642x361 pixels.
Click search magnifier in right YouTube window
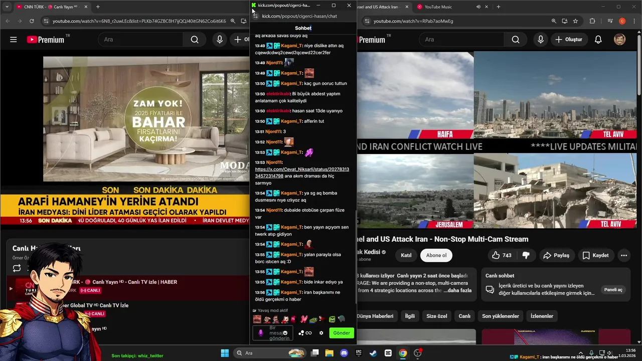(x=516, y=40)
